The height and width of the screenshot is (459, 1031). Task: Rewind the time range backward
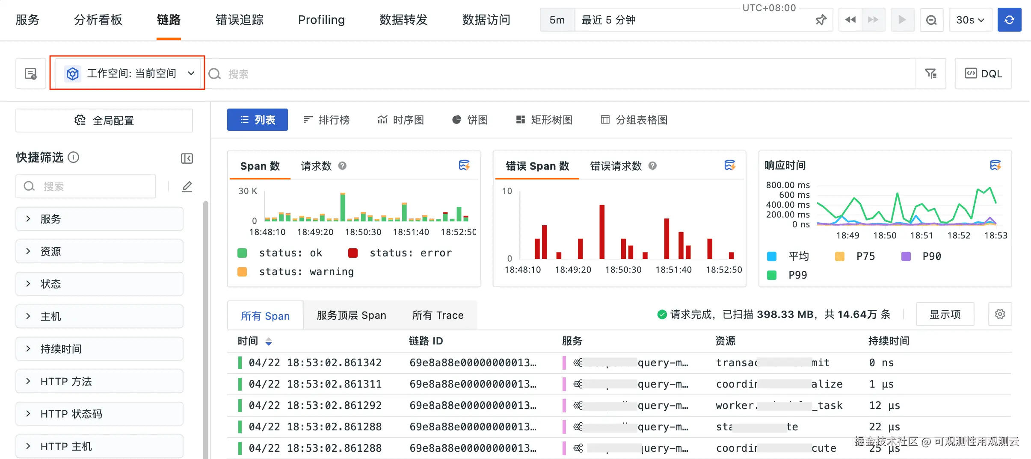850,20
